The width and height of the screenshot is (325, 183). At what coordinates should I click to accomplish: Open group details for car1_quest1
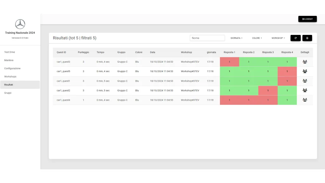pyautogui.click(x=305, y=81)
